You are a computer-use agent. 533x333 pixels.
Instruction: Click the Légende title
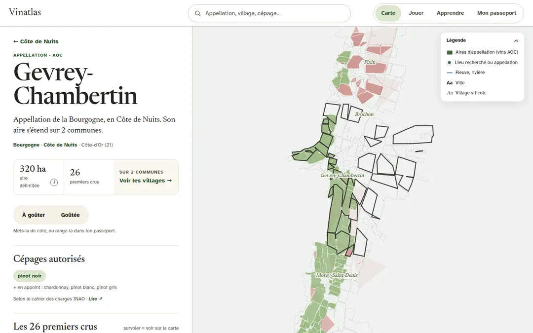(x=456, y=40)
